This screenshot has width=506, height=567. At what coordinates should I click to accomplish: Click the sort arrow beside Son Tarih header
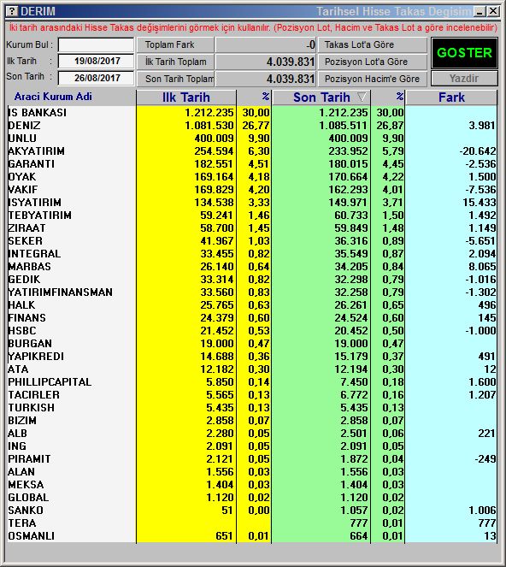[x=362, y=97]
